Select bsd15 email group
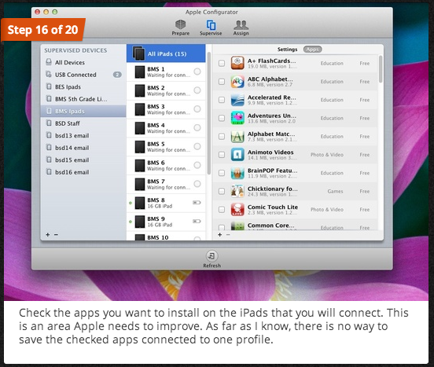 tap(83, 160)
